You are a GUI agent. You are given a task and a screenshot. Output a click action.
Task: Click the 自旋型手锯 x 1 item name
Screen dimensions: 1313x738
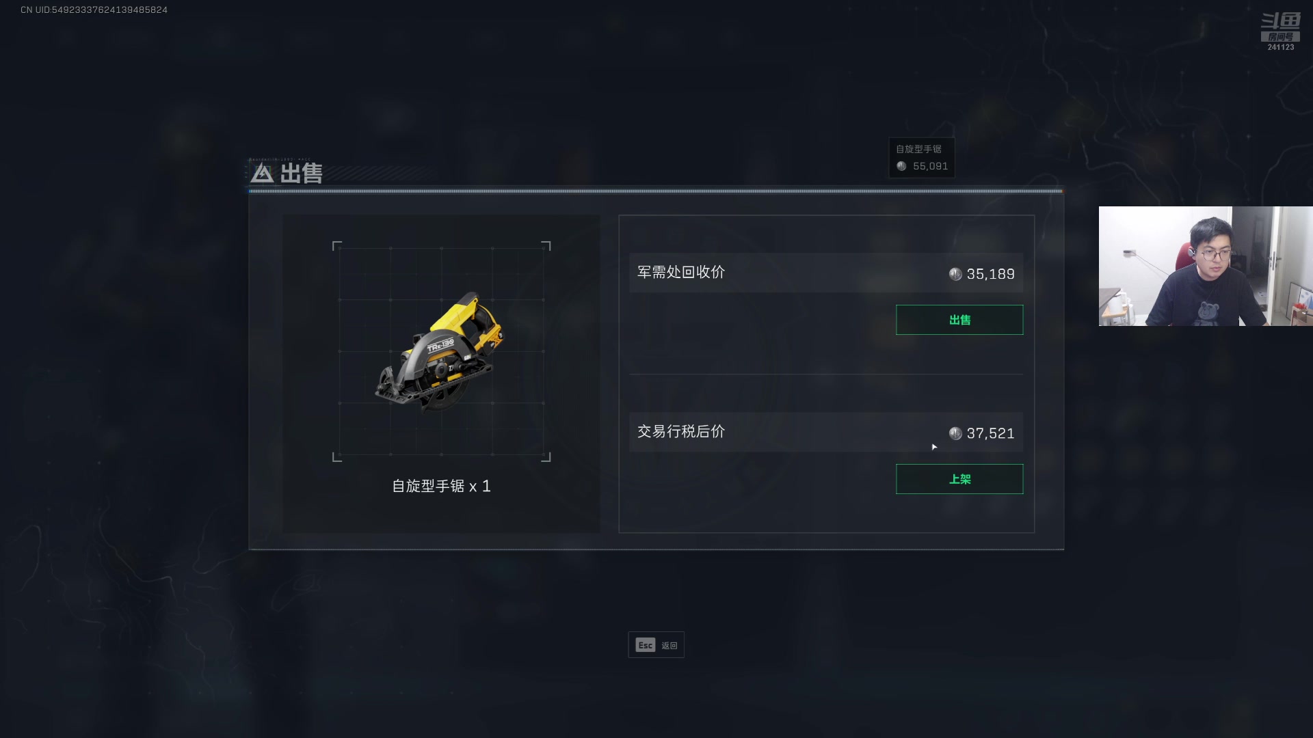point(441,486)
